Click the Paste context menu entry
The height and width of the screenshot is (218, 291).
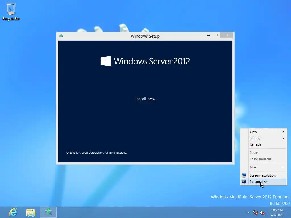[x=263, y=152]
